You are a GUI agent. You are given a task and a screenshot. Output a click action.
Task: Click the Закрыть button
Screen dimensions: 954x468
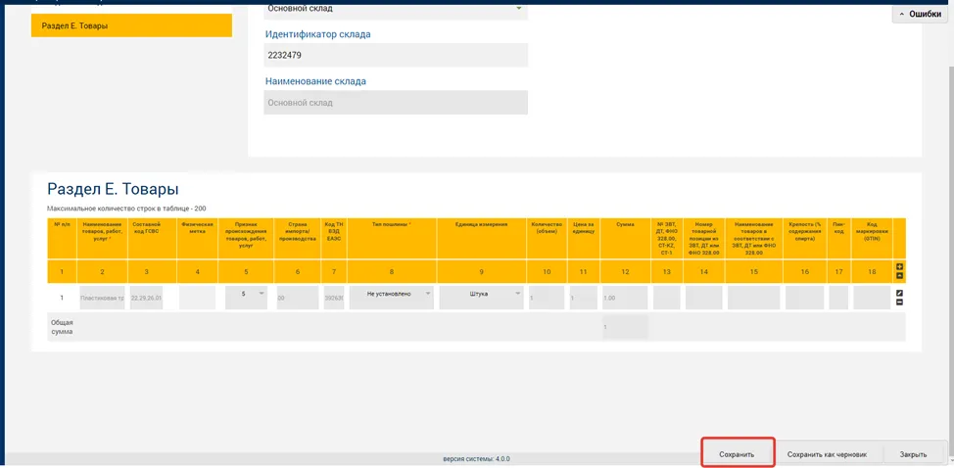coord(913,454)
